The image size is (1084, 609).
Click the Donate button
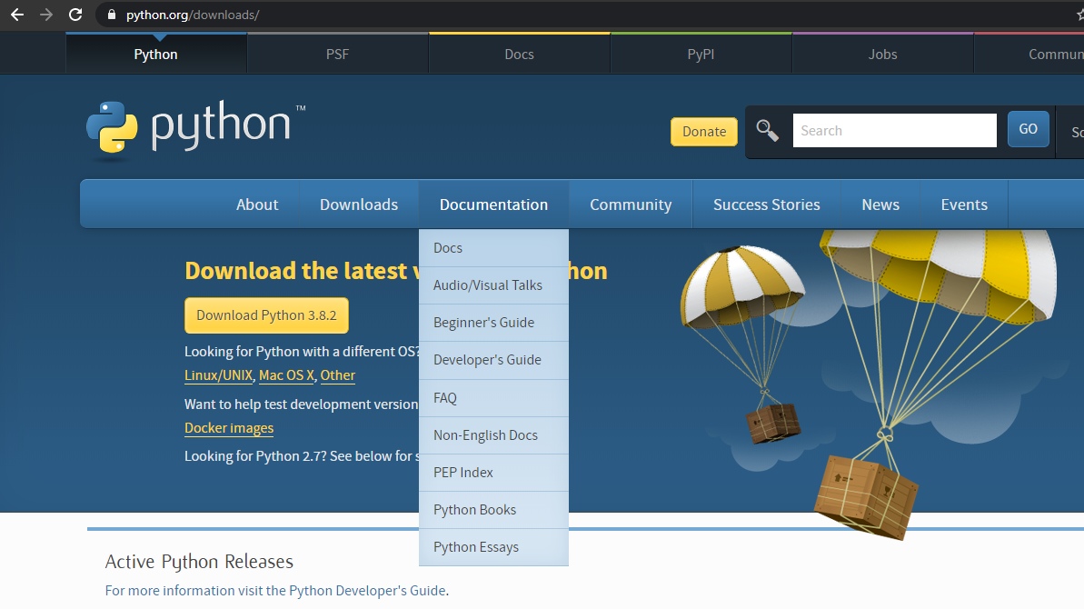(x=703, y=131)
